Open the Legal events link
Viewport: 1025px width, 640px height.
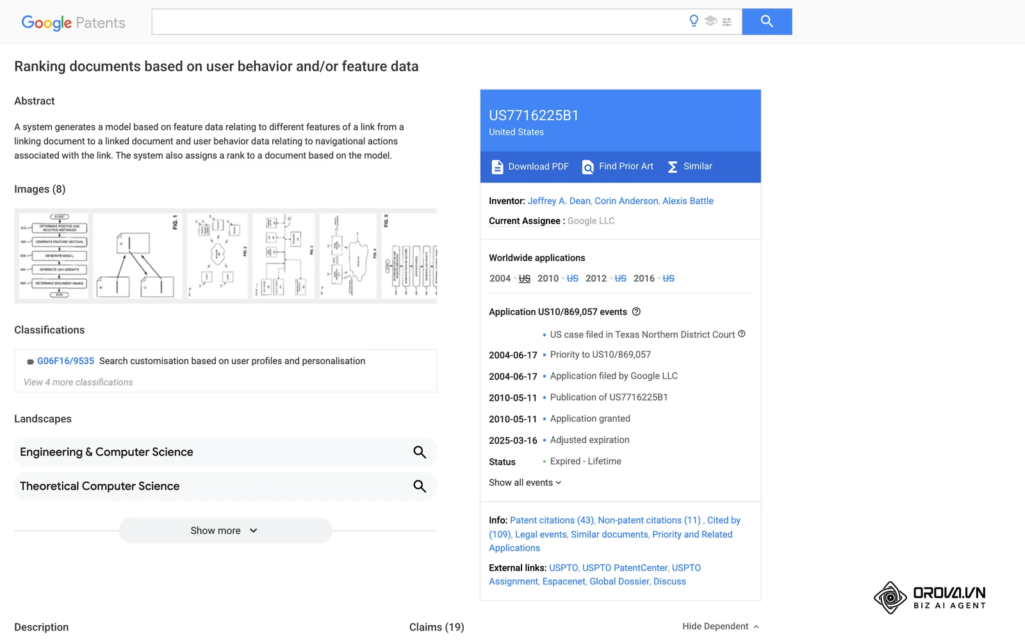point(541,534)
